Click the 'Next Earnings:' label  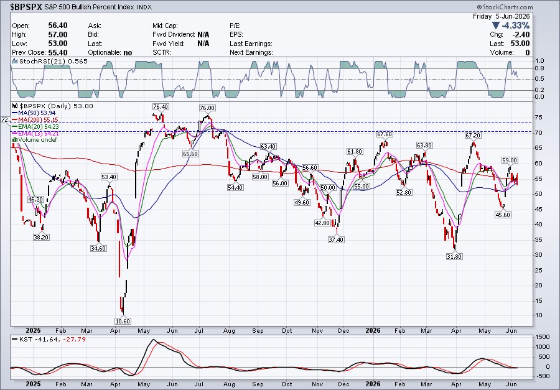[x=251, y=52]
